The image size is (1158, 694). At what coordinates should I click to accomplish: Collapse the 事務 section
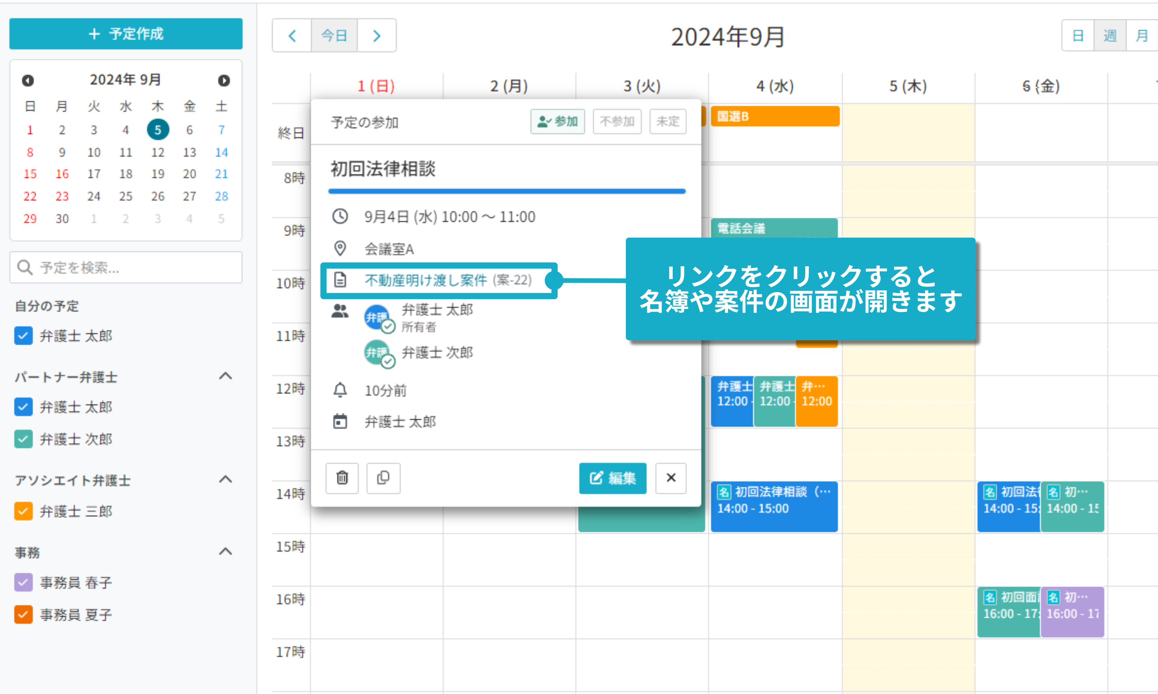[226, 551]
